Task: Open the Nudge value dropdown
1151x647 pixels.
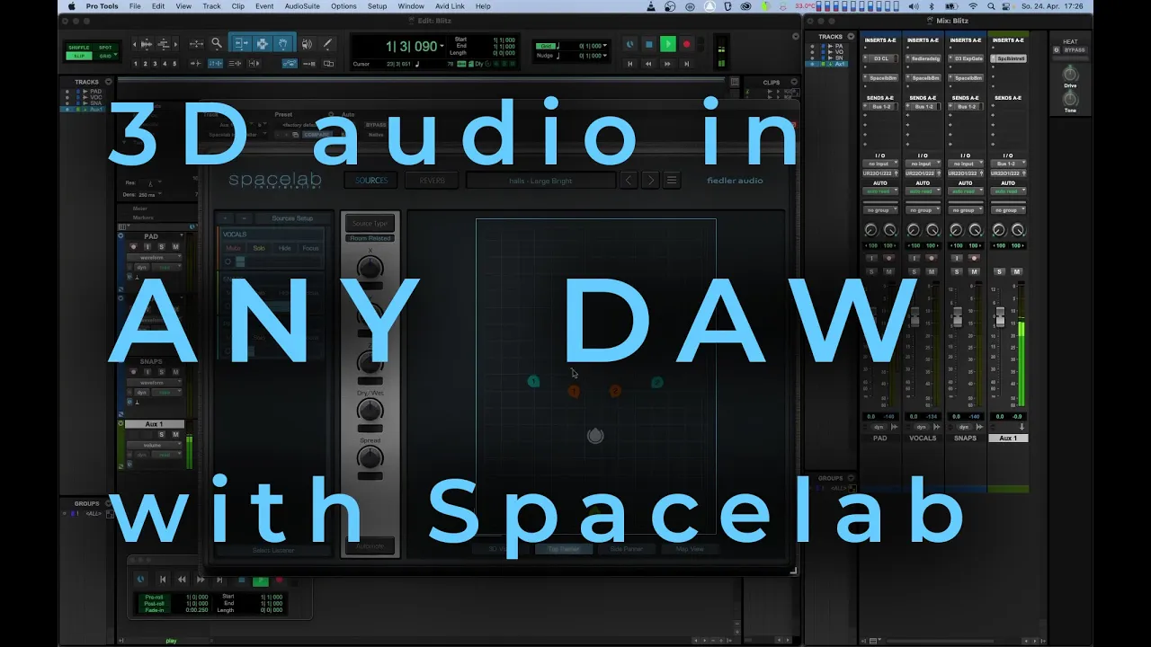Action: (604, 56)
